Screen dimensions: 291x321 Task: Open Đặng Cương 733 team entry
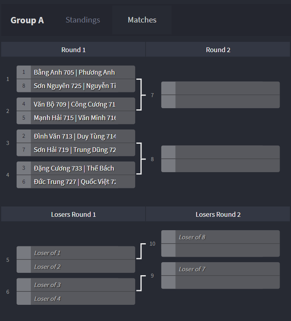[x=76, y=168]
